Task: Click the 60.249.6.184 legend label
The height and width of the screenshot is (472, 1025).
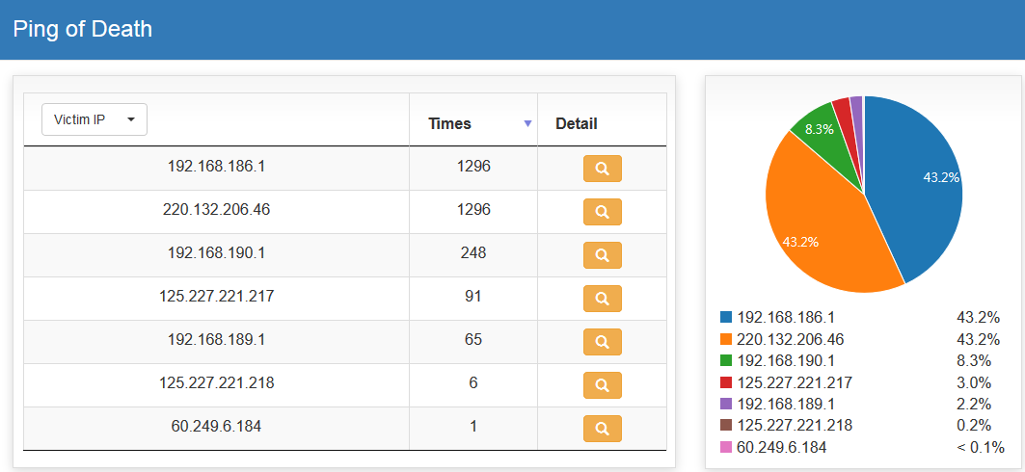Action: tap(781, 447)
